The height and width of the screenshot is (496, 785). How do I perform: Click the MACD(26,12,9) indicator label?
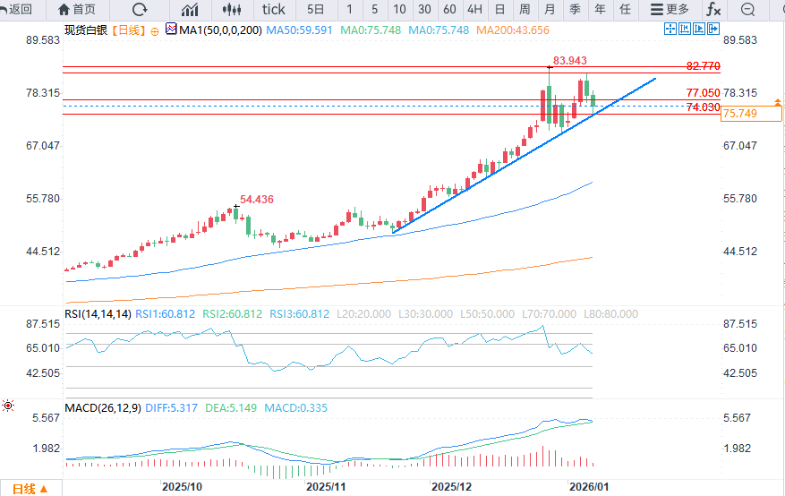pyautogui.click(x=103, y=408)
